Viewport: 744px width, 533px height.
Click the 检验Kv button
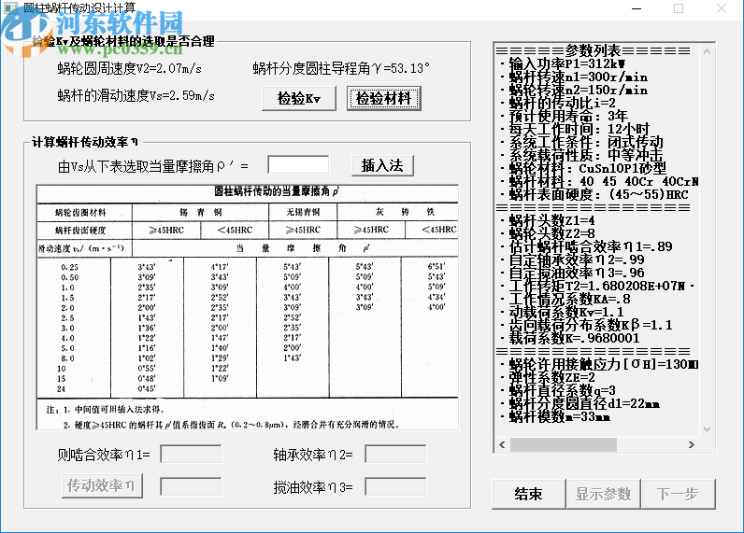click(x=299, y=99)
